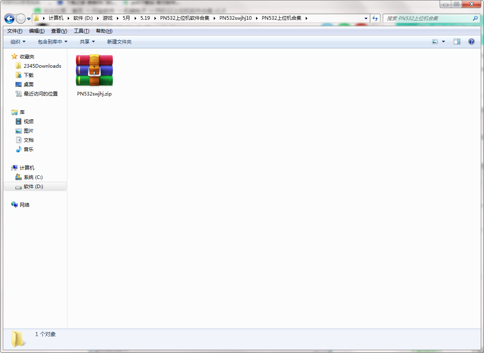Toggle the preview pane icon
The height and width of the screenshot is (353, 484).
[457, 42]
